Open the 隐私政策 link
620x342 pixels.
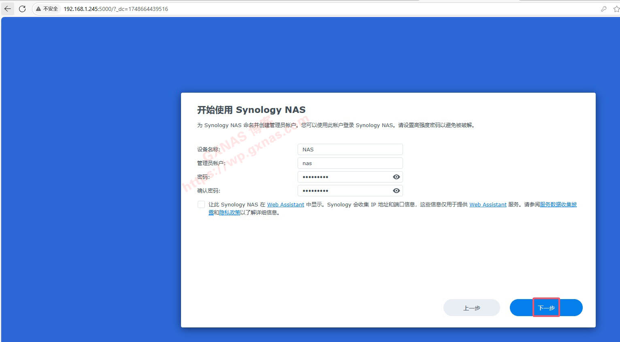click(230, 212)
